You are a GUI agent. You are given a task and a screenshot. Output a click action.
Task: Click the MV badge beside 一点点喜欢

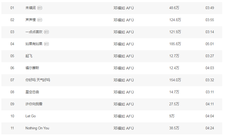[x=46, y=32]
